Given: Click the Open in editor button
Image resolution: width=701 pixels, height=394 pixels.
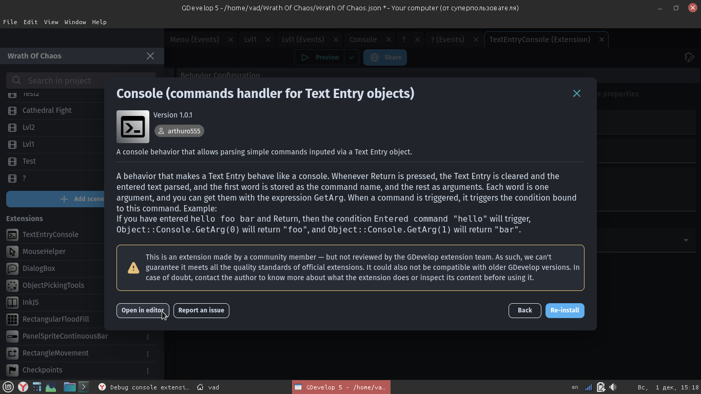Looking at the screenshot, I should [142, 310].
